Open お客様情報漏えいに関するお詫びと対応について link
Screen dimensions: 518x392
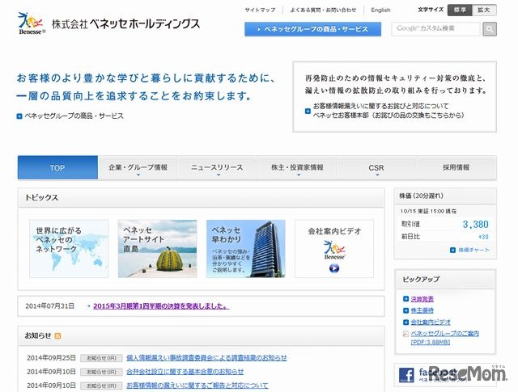click(380, 106)
